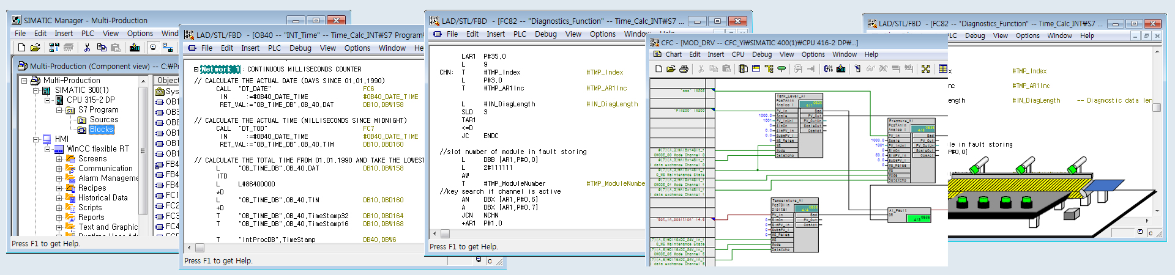Collapse the HMI tree node

36,139
